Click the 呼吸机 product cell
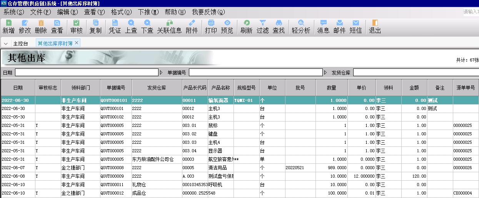 (221, 185)
